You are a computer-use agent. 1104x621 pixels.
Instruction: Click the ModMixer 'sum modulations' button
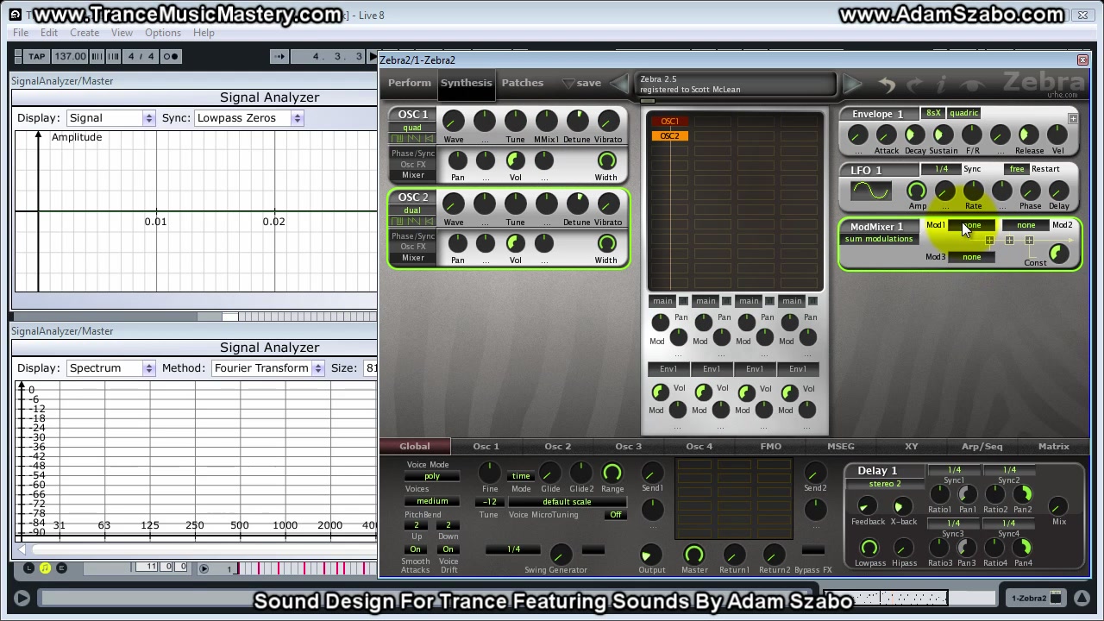(879, 239)
